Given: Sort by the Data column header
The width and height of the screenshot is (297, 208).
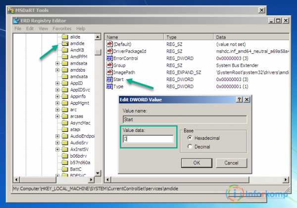Looking at the screenshot, I should click(x=251, y=37).
